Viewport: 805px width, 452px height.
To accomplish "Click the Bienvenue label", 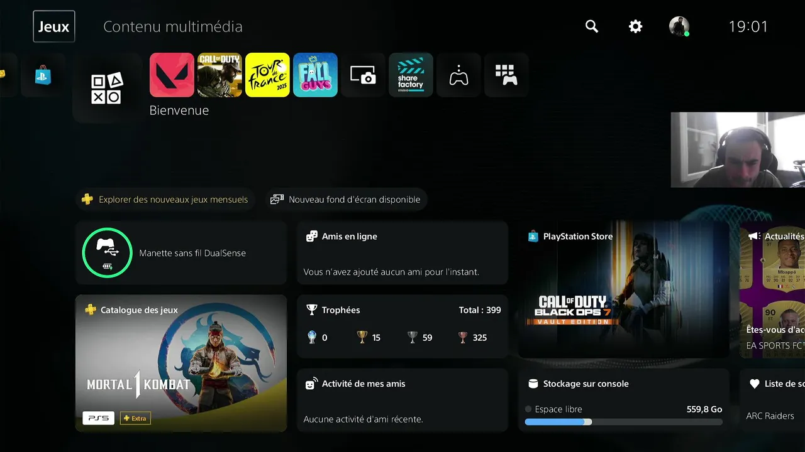I will coord(179,110).
